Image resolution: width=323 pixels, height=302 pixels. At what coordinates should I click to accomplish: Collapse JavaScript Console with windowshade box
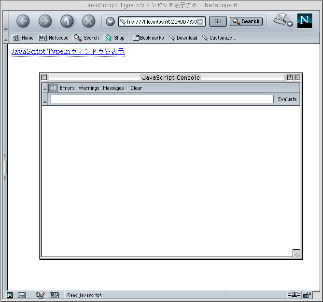click(x=297, y=77)
